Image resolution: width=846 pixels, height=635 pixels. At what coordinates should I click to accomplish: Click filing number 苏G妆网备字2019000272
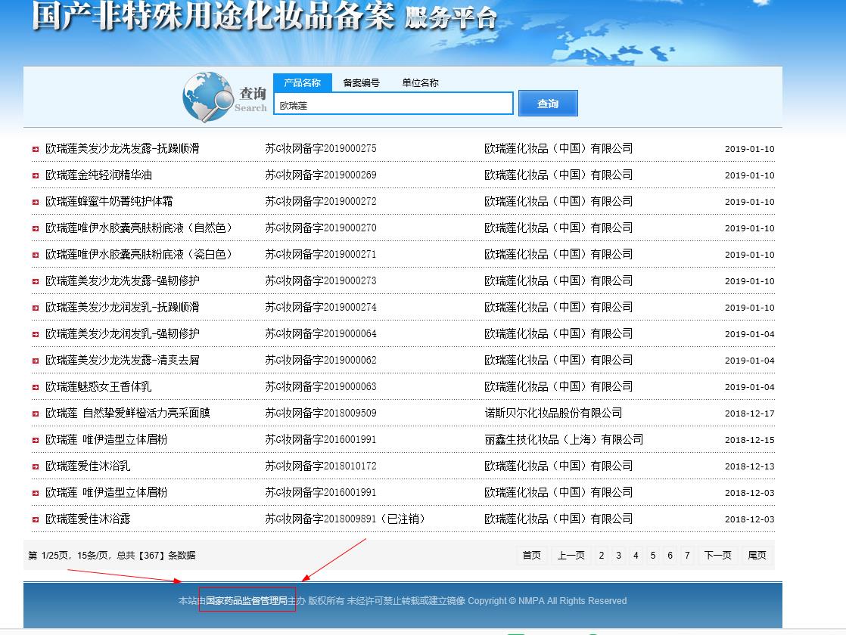(x=321, y=201)
